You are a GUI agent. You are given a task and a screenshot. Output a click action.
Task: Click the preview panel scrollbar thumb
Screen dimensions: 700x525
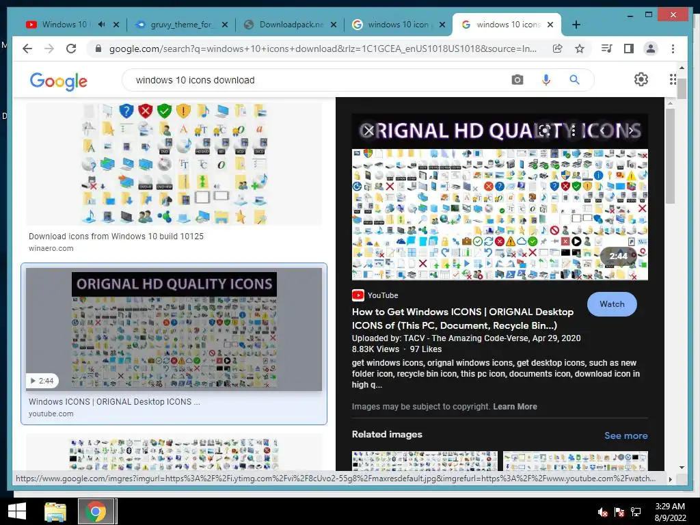(670, 156)
